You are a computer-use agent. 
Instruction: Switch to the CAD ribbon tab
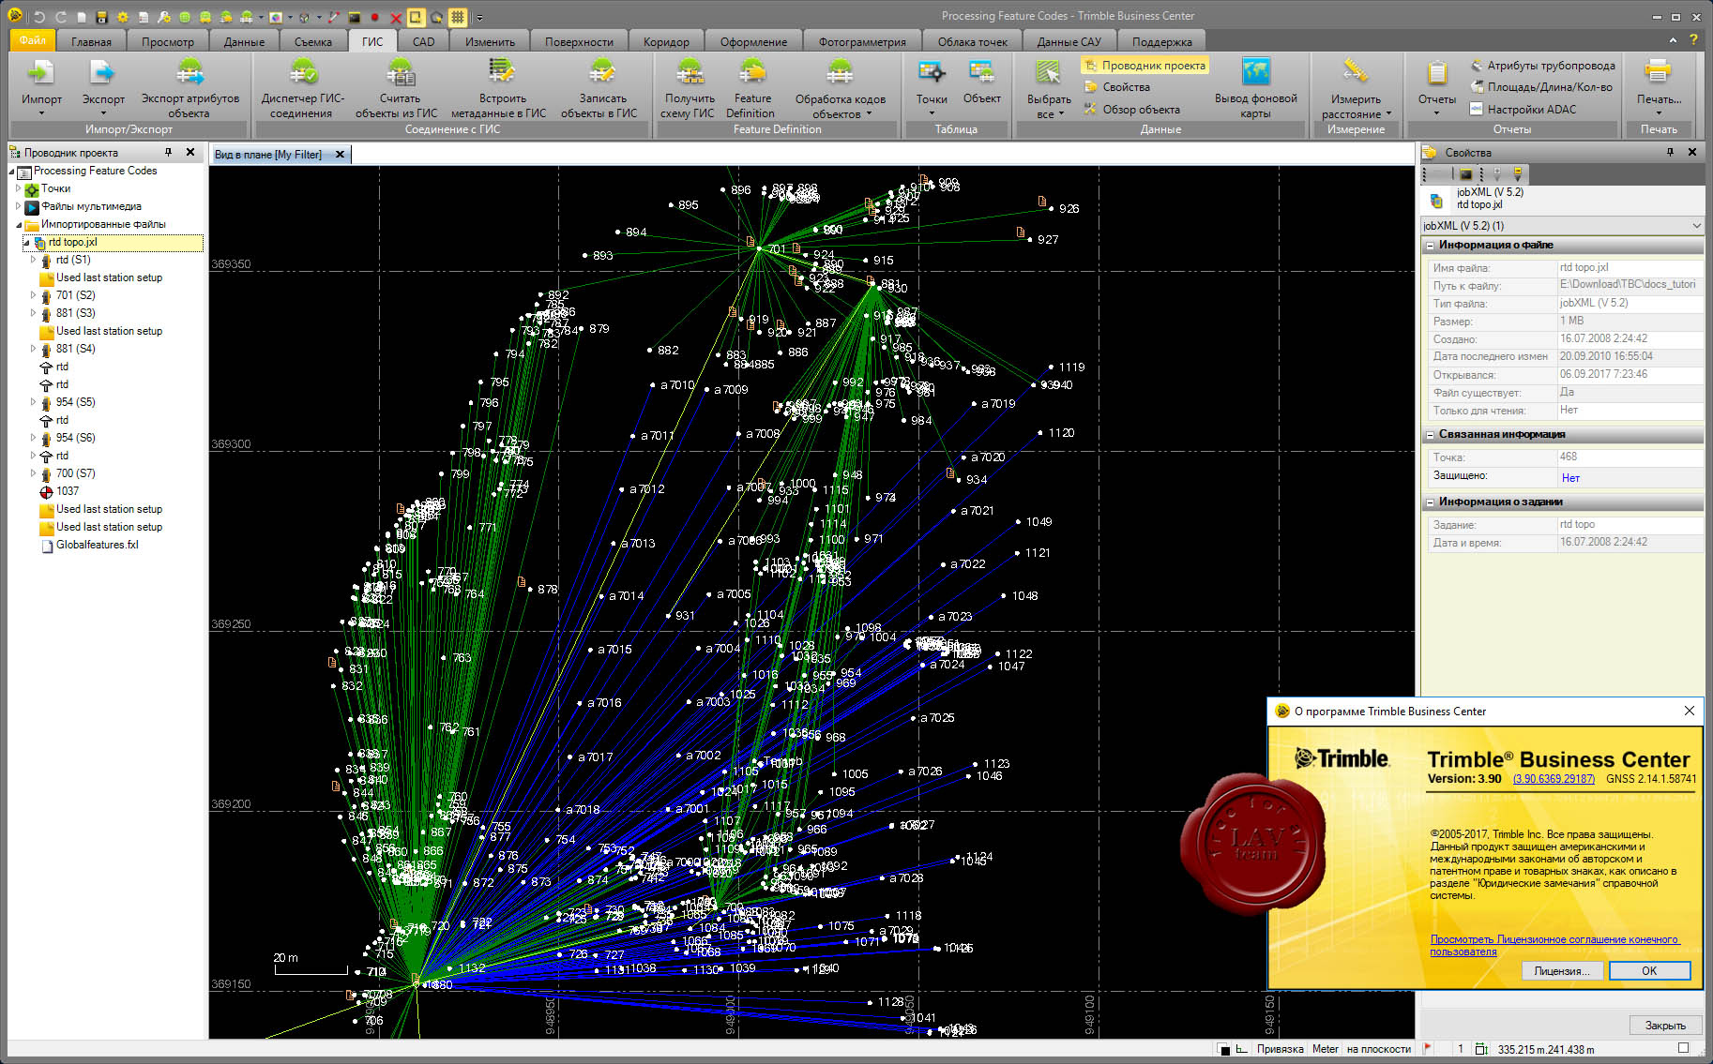[x=423, y=41]
